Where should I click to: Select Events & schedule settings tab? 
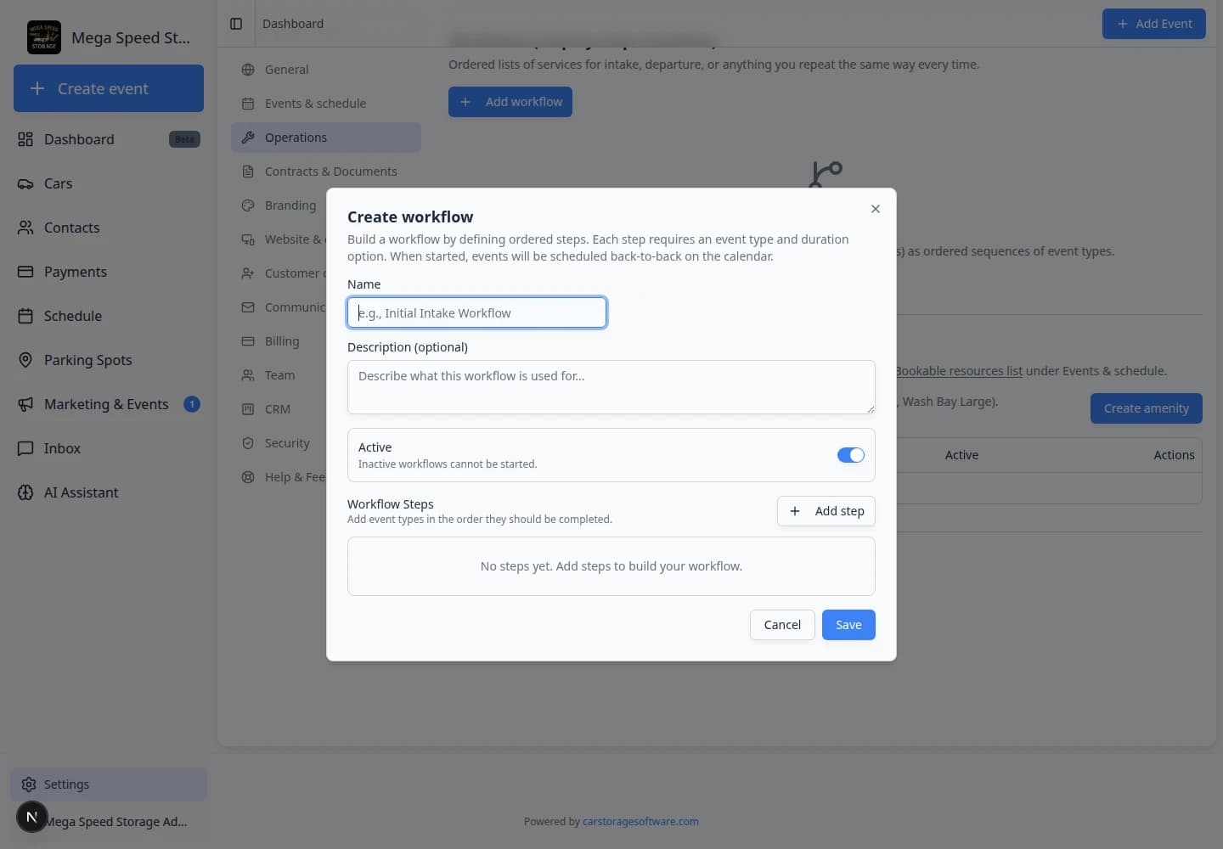[326, 104]
